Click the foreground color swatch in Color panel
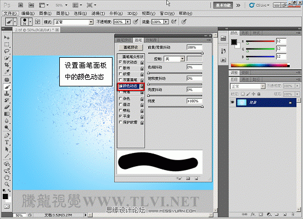The image size is (303, 219). tap(234, 42)
